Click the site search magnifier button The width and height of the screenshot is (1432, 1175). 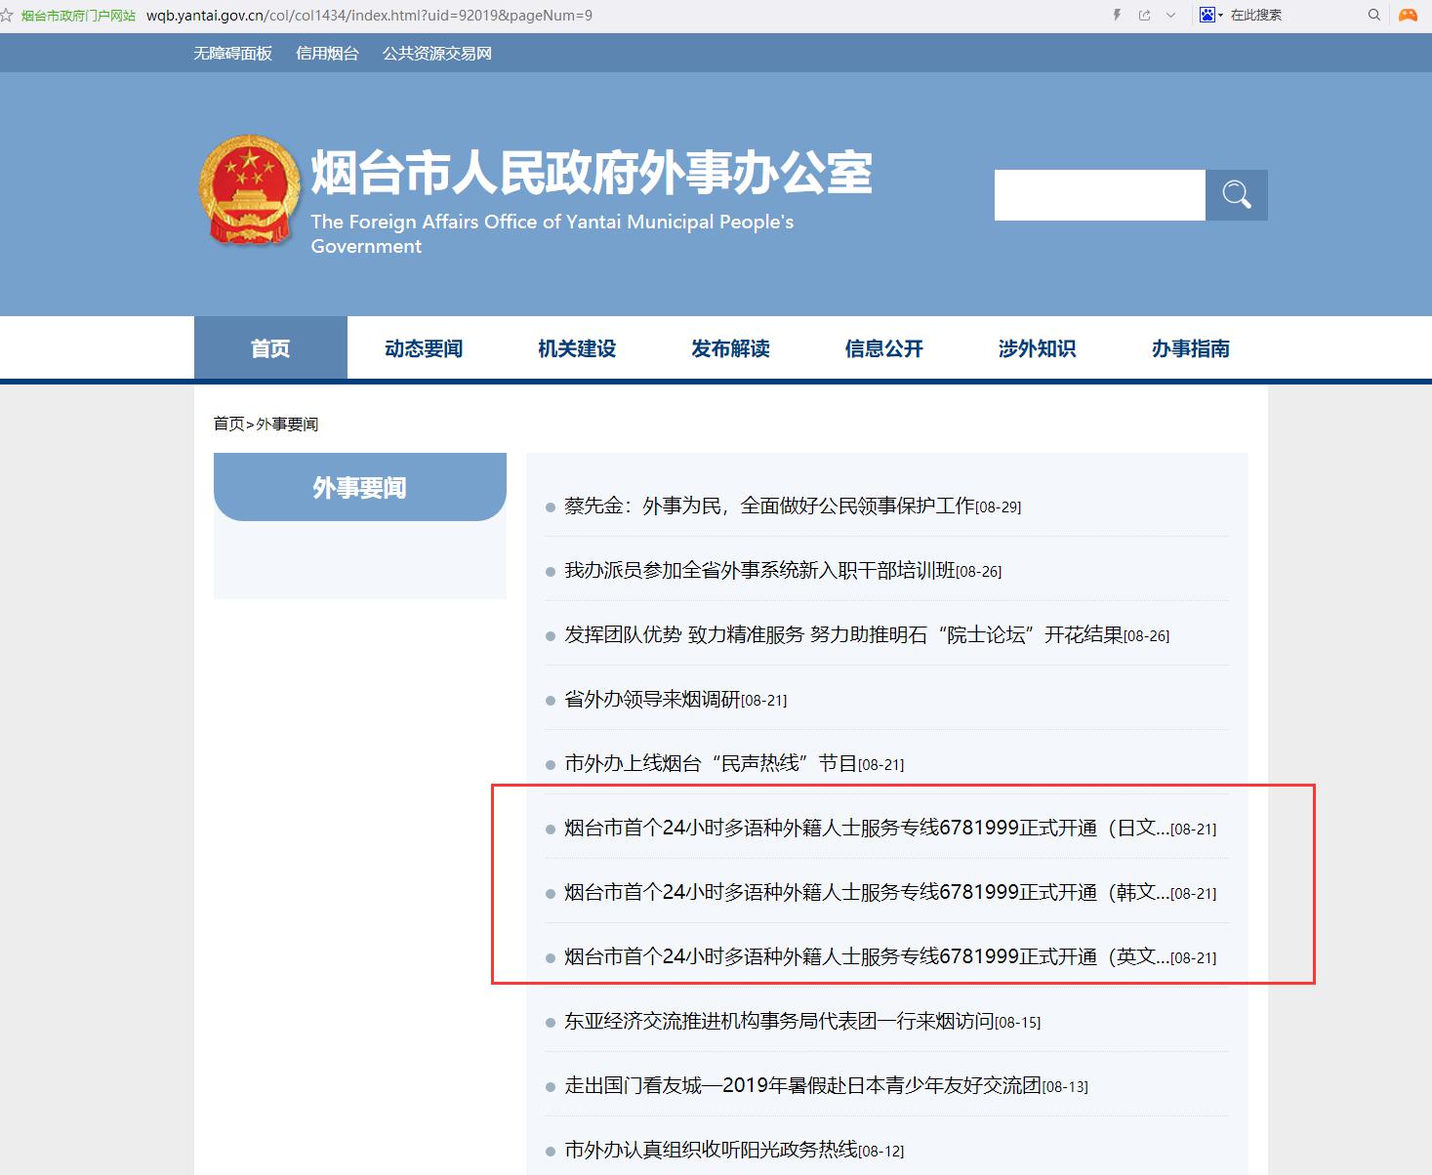(1237, 195)
